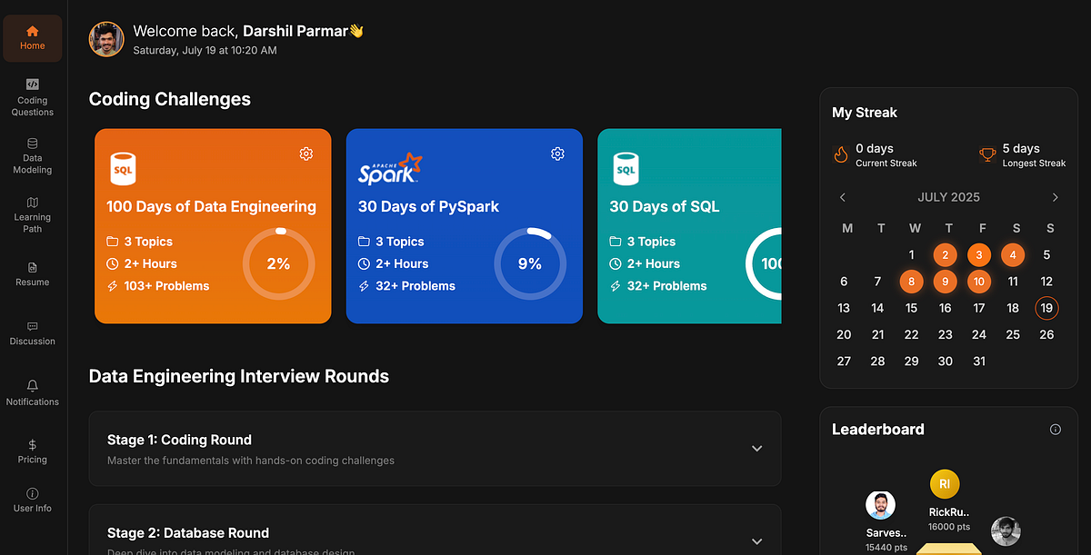Image resolution: width=1091 pixels, height=555 pixels.
Task: Check your Notifications
Action: pyautogui.click(x=32, y=385)
